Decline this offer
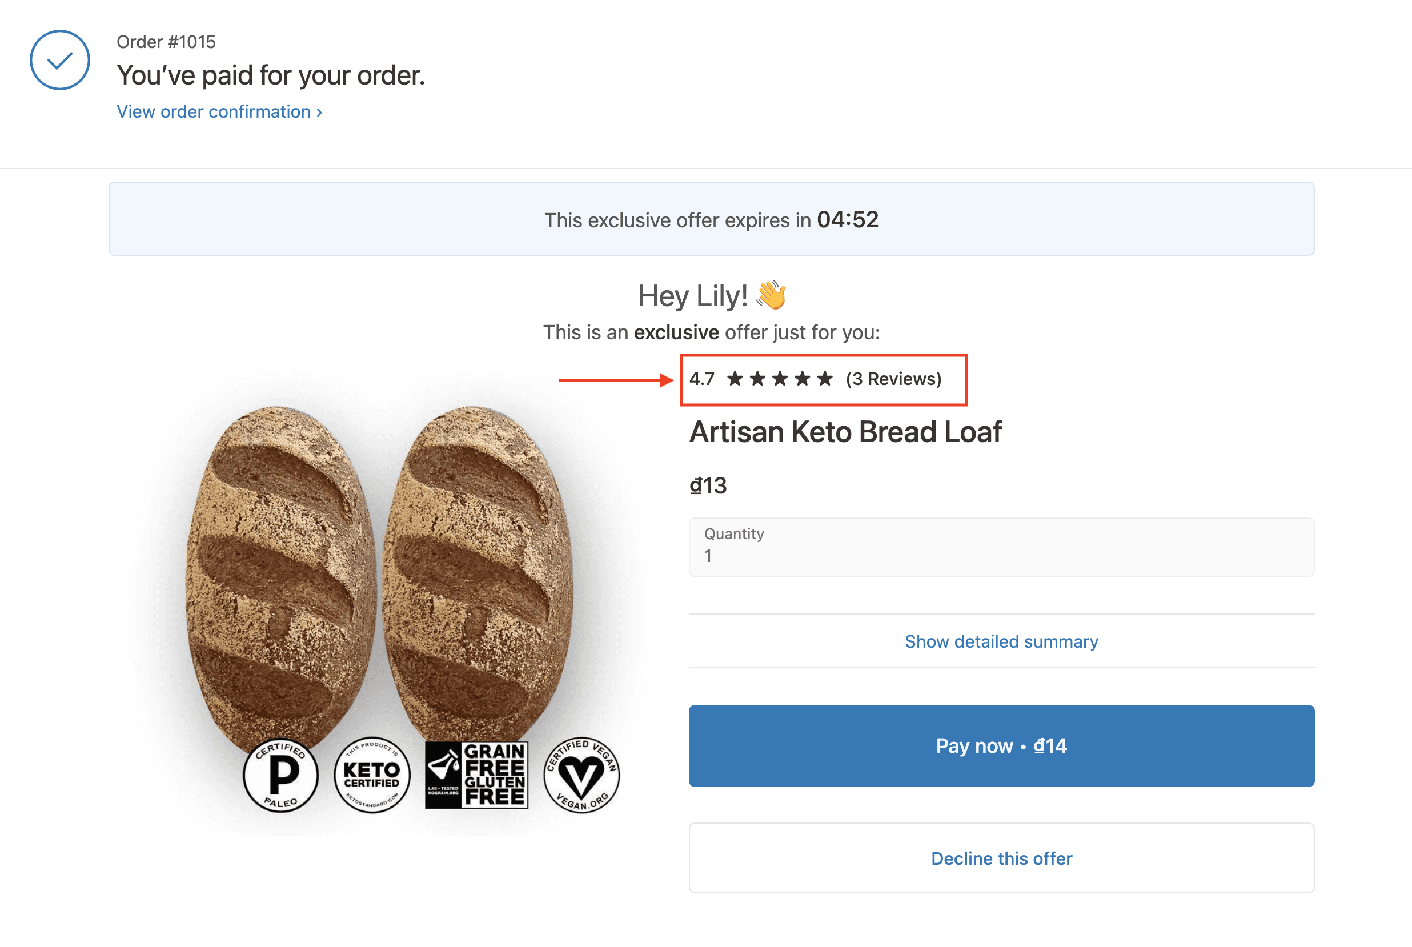The height and width of the screenshot is (947, 1412). coord(1001,858)
